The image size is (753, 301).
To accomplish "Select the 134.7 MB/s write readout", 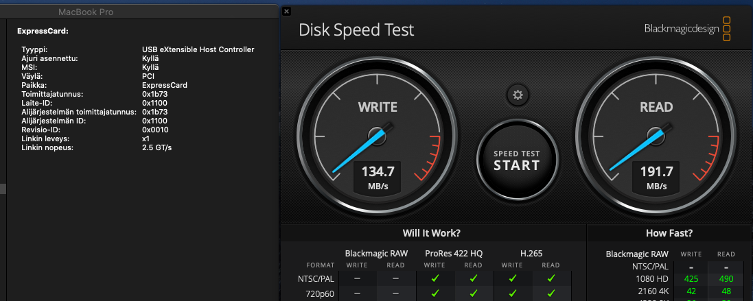I will pos(378,177).
